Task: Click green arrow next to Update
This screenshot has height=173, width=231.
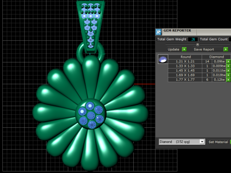Action: coord(184,49)
